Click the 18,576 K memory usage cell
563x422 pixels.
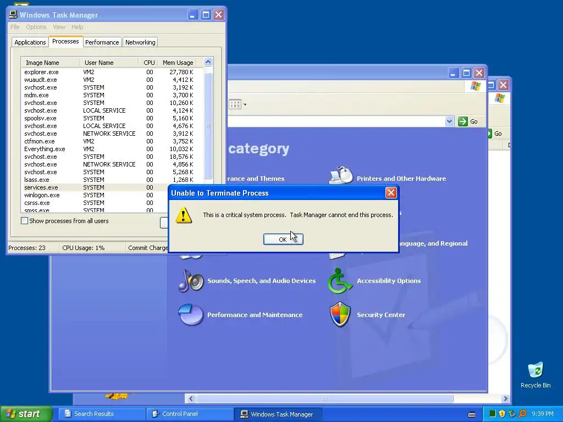tap(181, 157)
